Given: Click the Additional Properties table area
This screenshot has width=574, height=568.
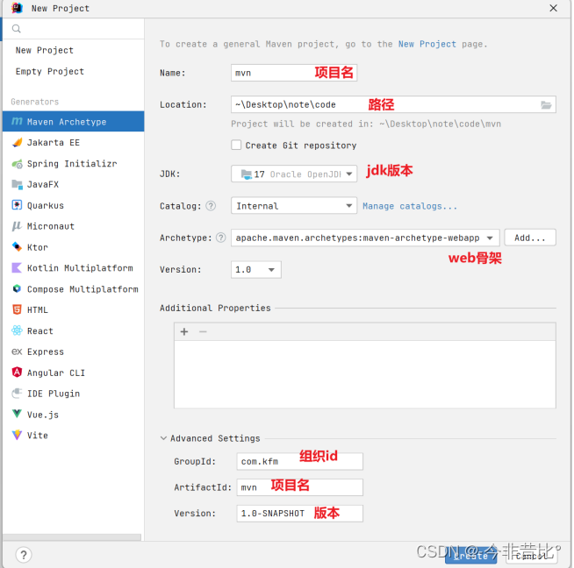Looking at the screenshot, I should [x=365, y=374].
